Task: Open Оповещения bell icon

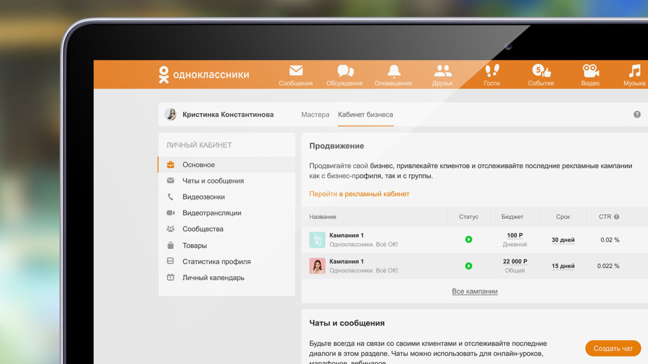Action: pos(393,71)
